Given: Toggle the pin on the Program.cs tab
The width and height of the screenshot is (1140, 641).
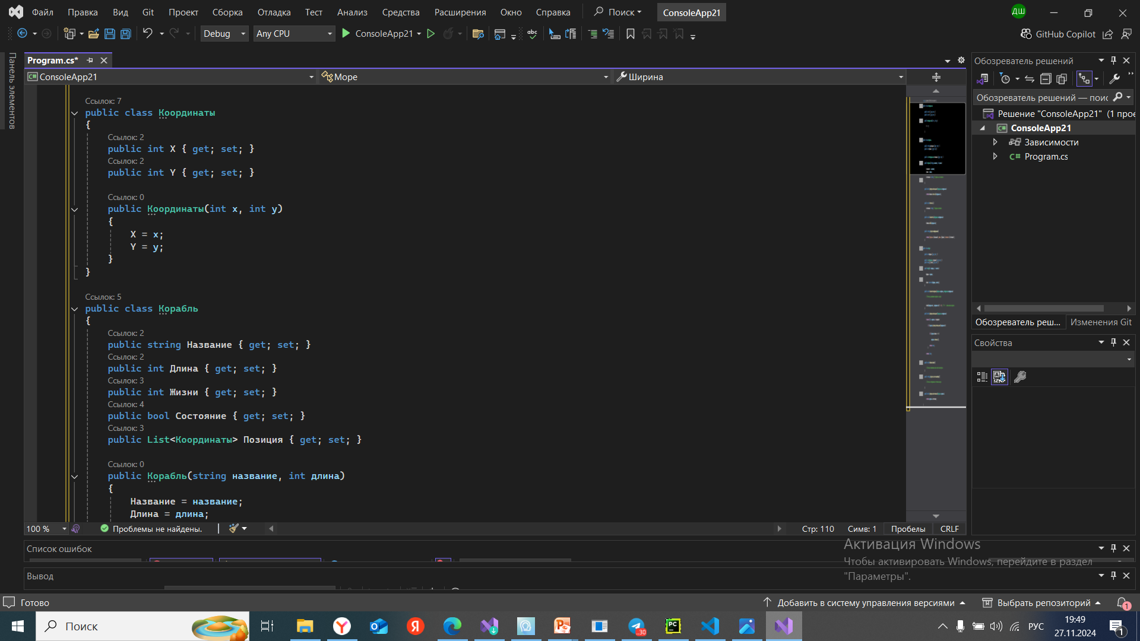Looking at the screenshot, I should [90, 61].
